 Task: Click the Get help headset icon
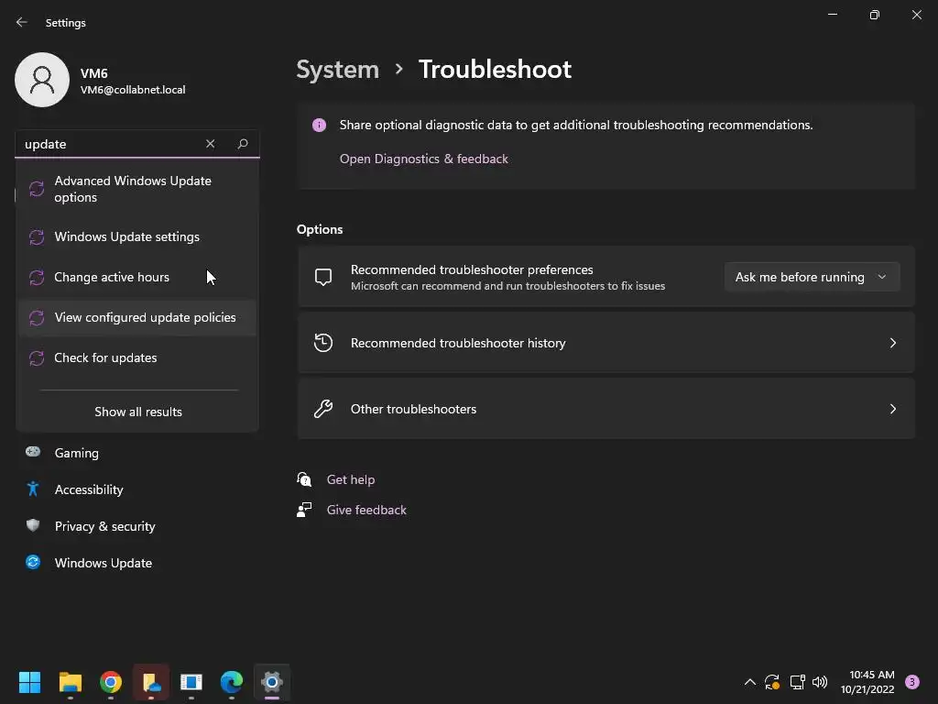(304, 479)
